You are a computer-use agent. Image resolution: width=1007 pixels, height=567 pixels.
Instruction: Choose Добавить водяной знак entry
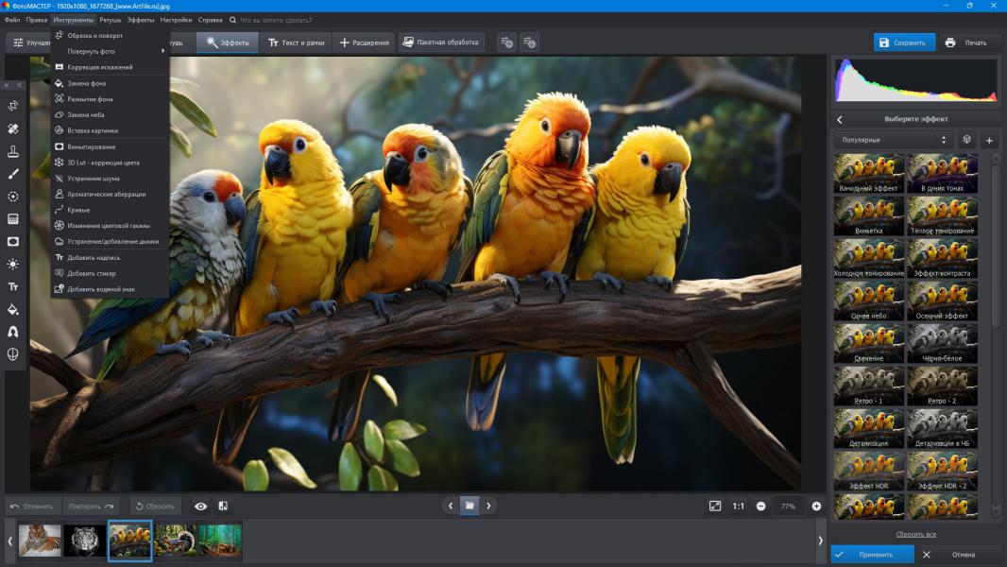coord(110,289)
